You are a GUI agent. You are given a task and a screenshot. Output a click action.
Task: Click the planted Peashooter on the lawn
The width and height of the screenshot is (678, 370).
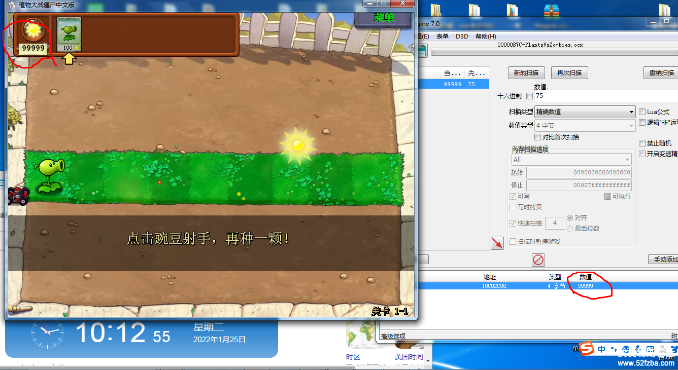coord(50,174)
